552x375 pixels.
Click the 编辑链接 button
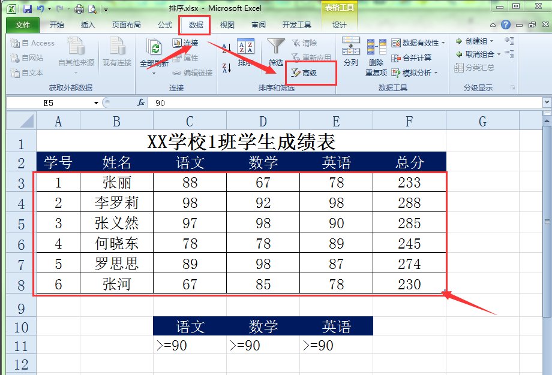193,72
